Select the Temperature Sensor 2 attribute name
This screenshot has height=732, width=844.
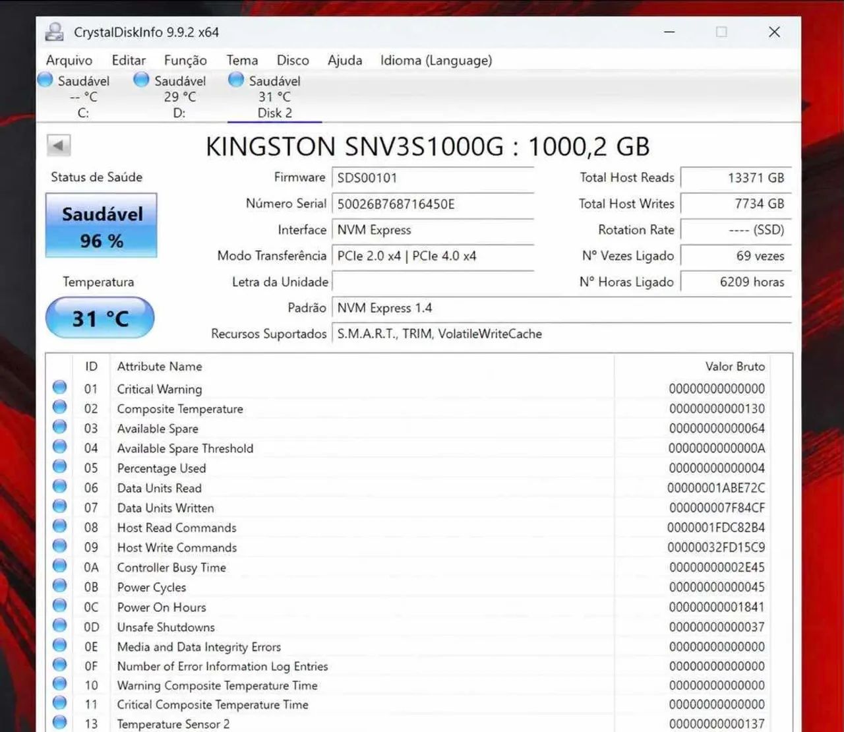[173, 724]
